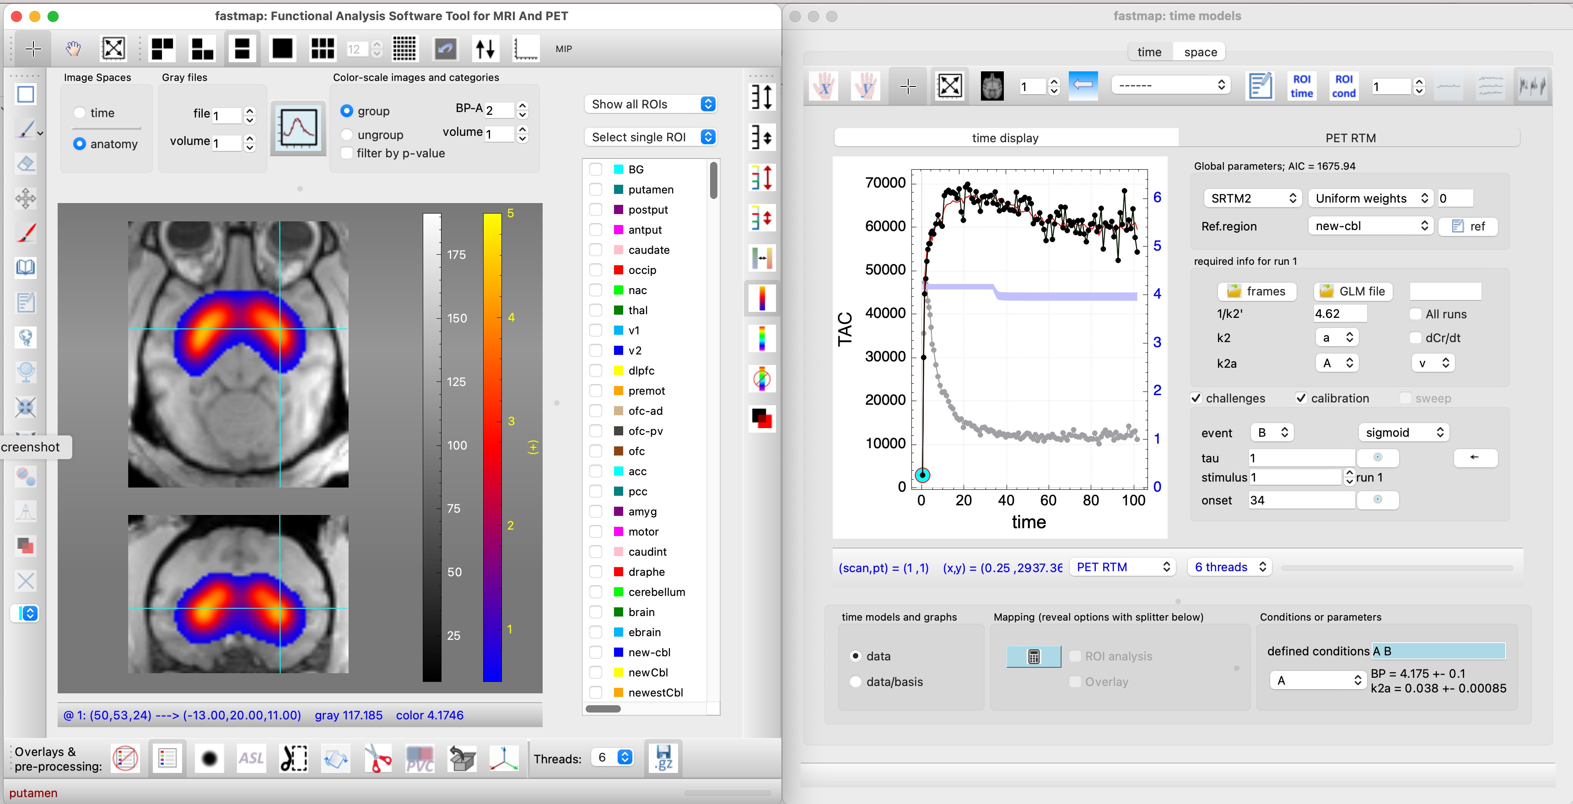Select the time image space radio

point(80,113)
